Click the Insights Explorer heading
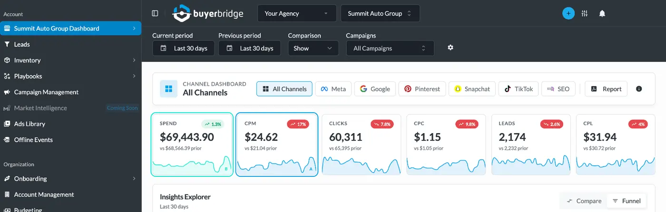666x212 pixels. (x=185, y=197)
